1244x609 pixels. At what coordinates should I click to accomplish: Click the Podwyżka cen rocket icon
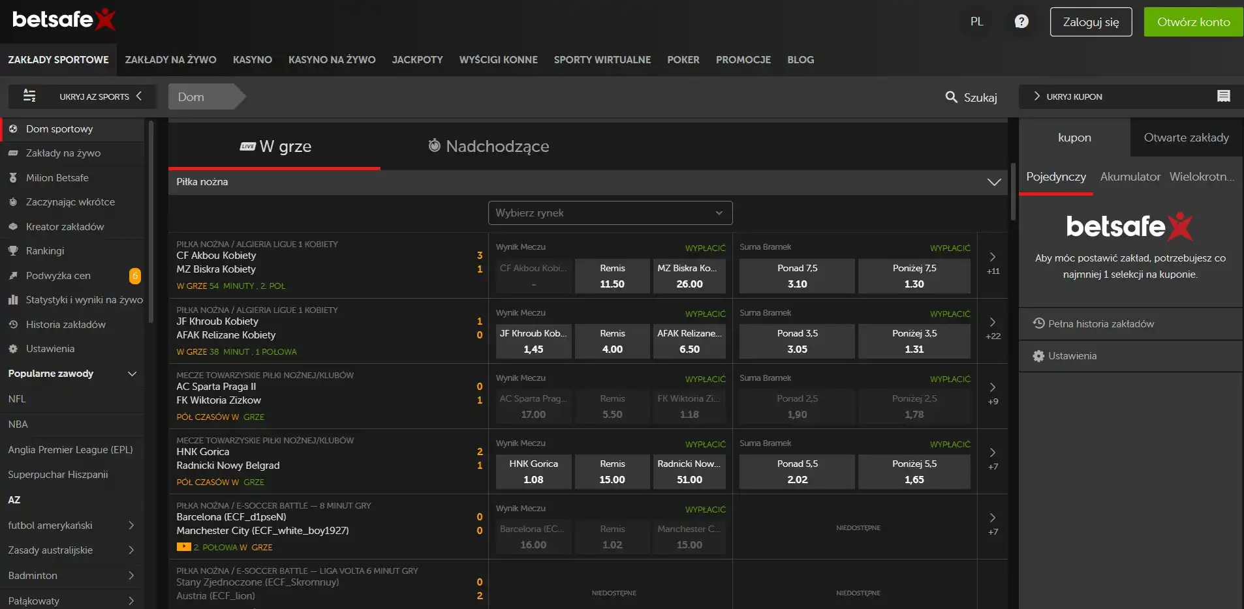tap(13, 276)
